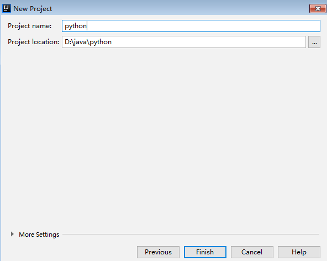Viewport: 327px width, 261px height.
Task: Expand More Settings using the triangle arrow
Action: tap(12, 234)
